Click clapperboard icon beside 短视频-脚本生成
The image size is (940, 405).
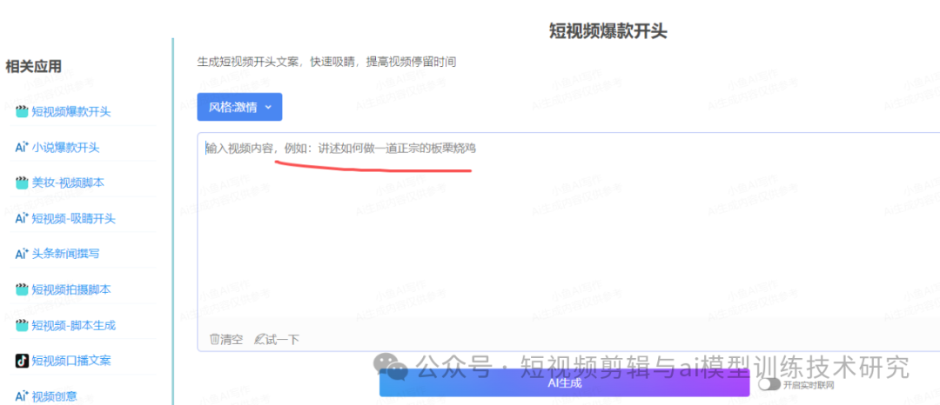coord(22,325)
